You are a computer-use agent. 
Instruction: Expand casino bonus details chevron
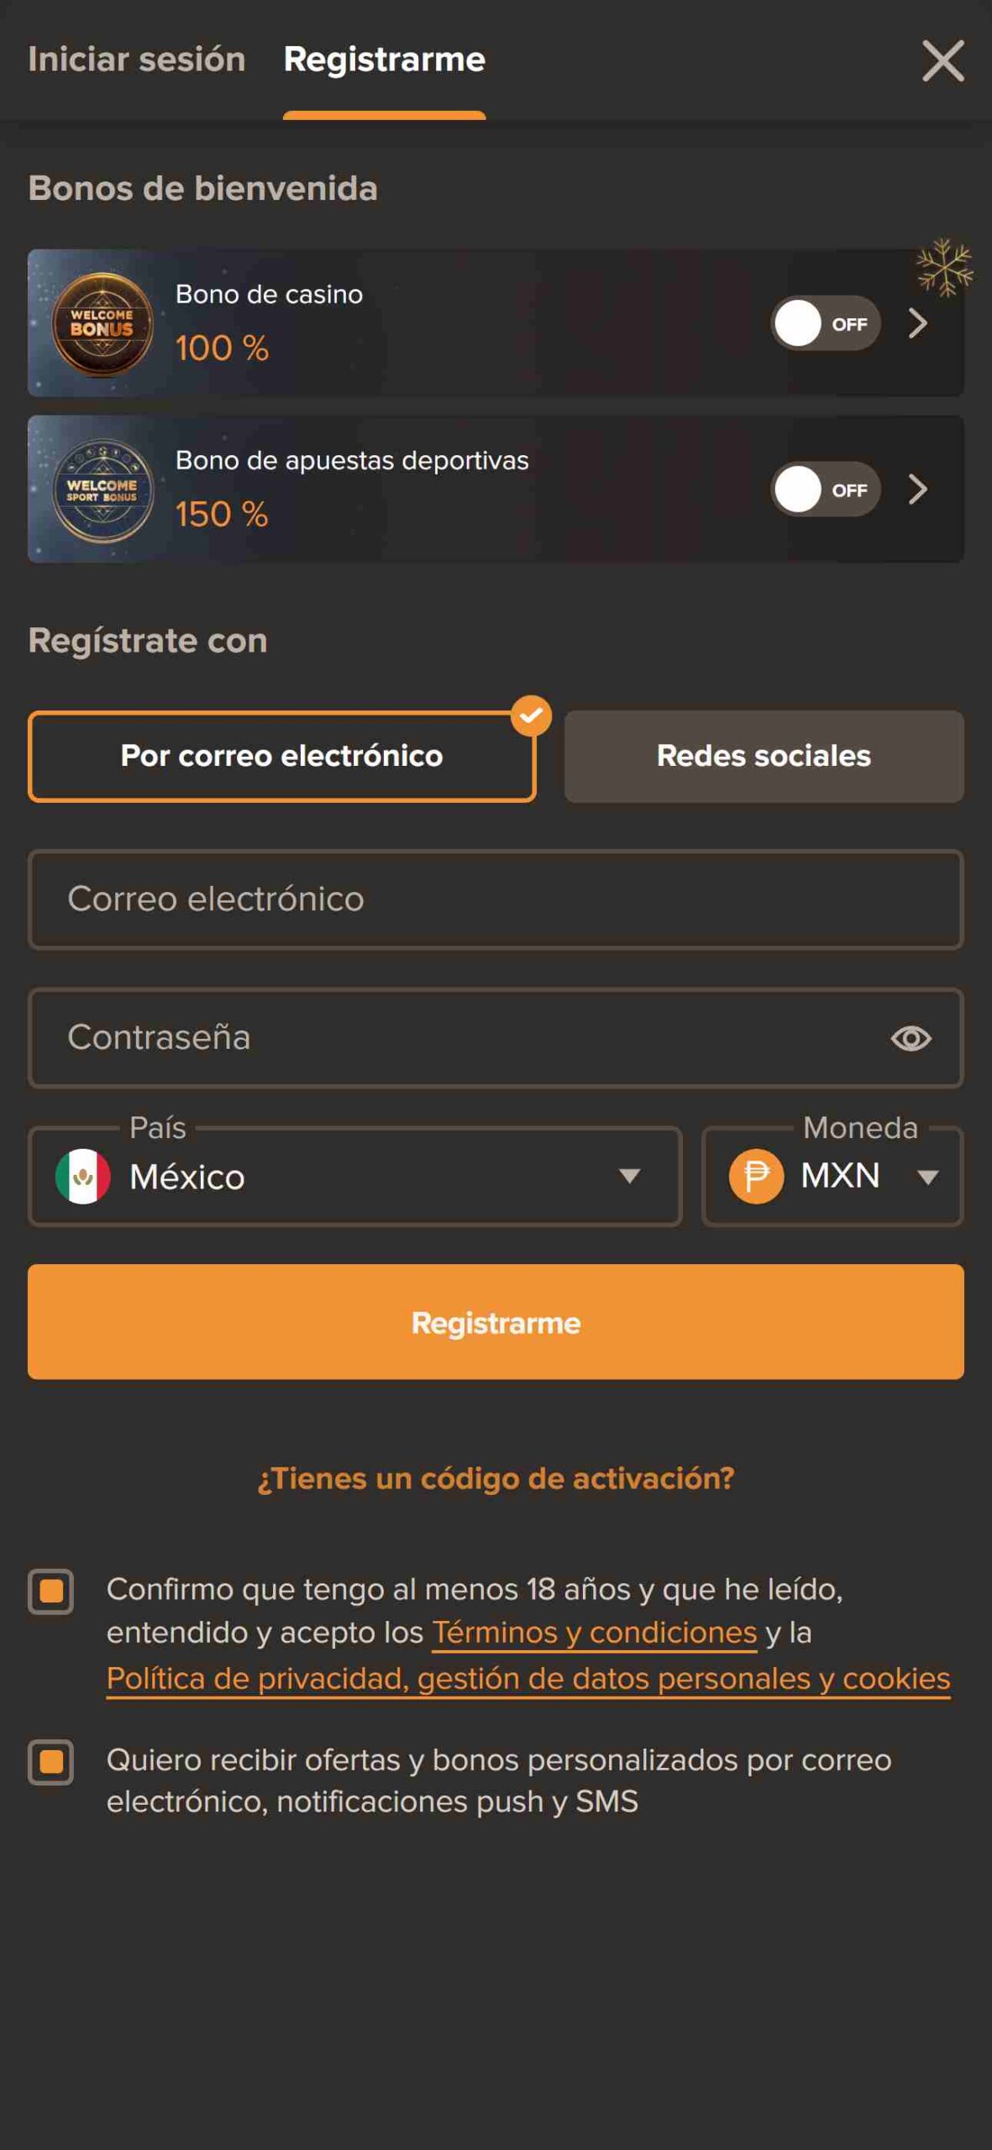(x=918, y=323)
